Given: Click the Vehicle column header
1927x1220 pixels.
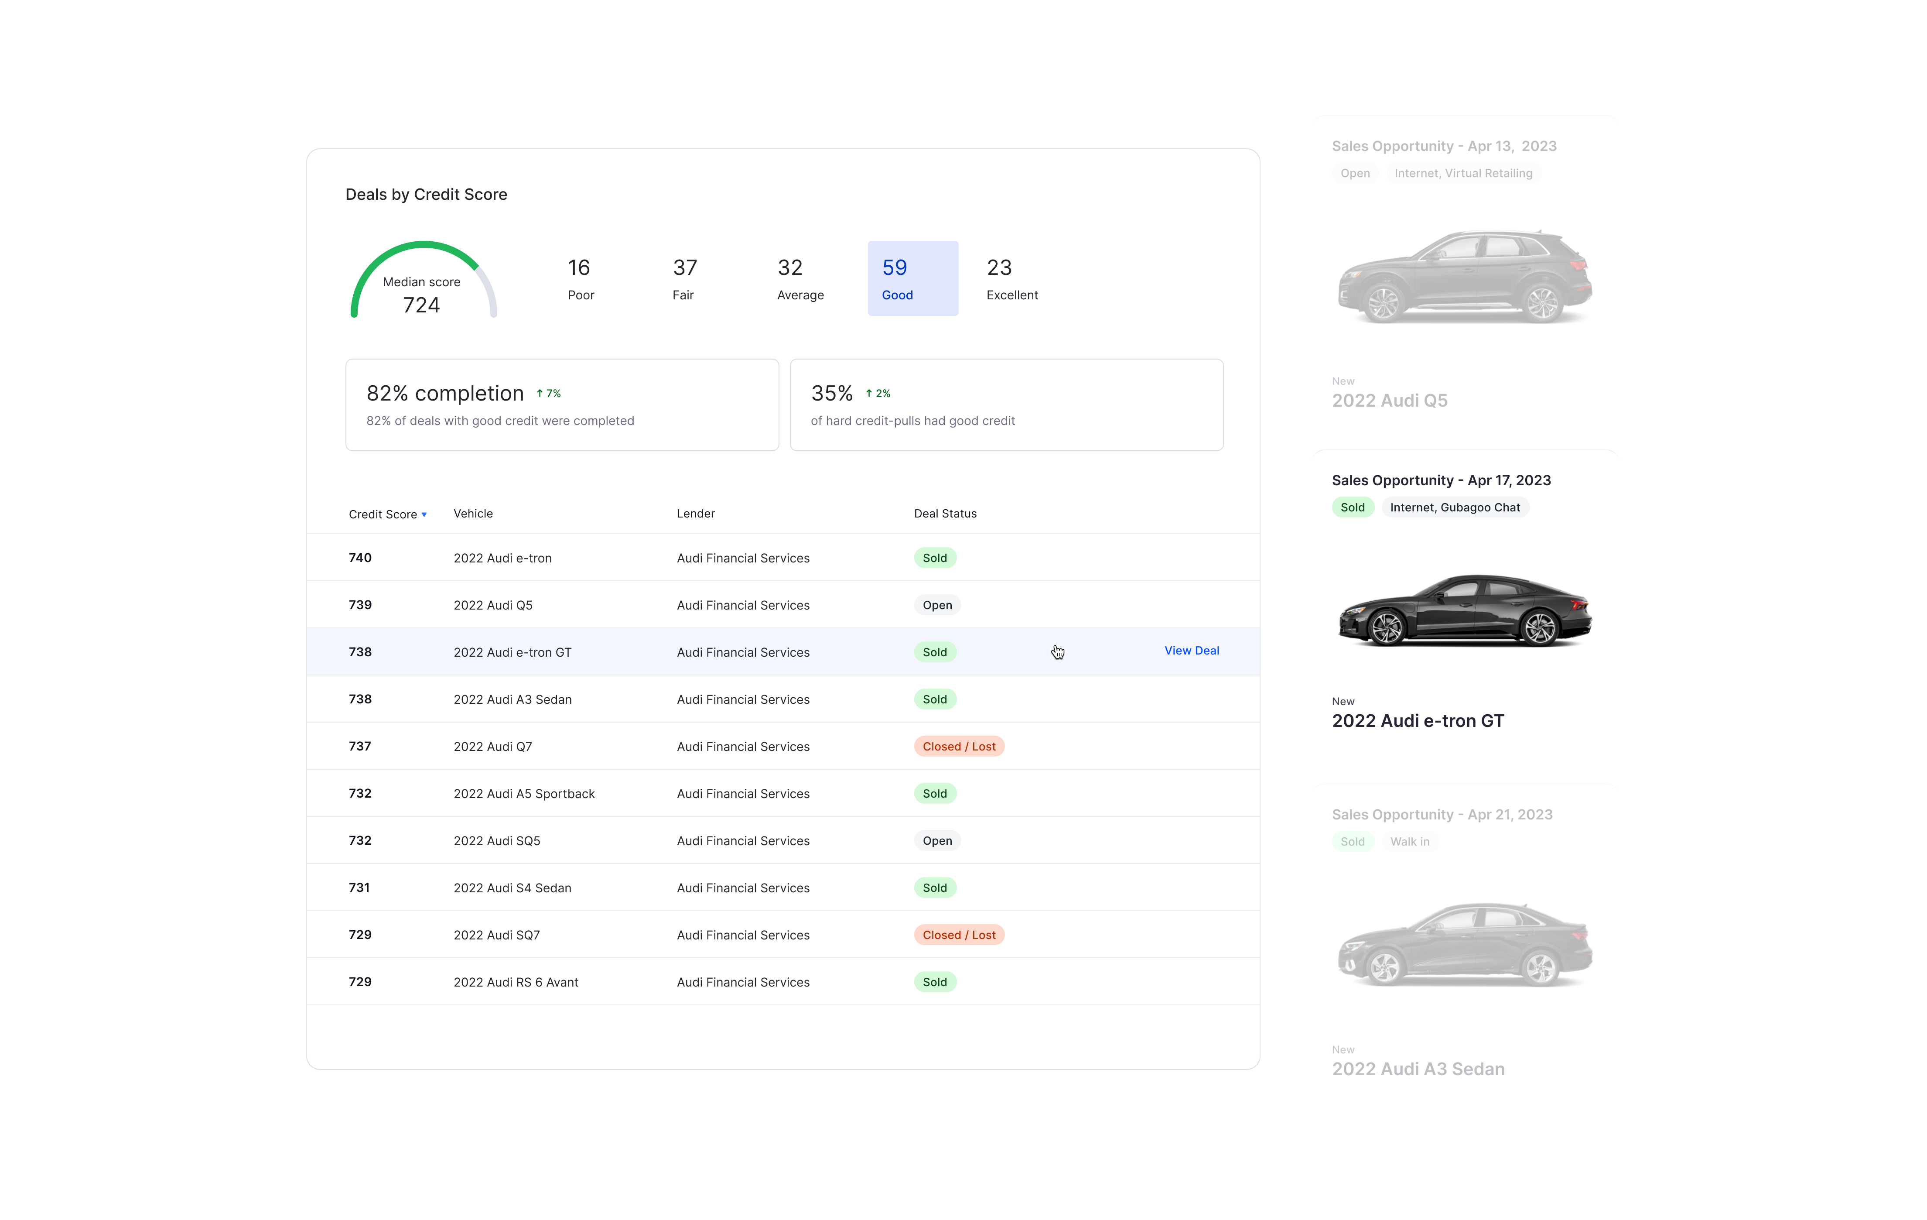Looking at the screenshot, I should point(473,514).
